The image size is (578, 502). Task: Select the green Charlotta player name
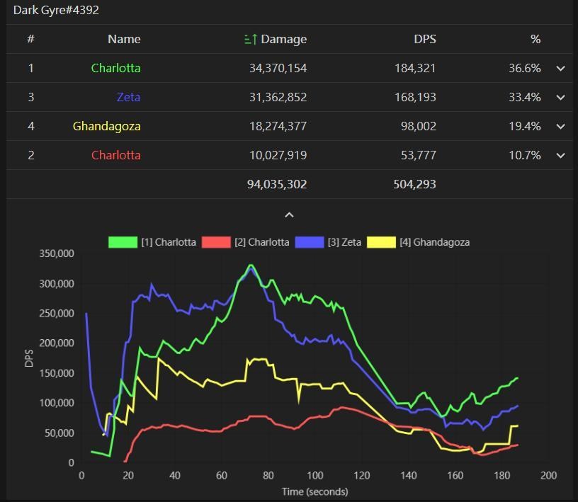coord(115,69)
